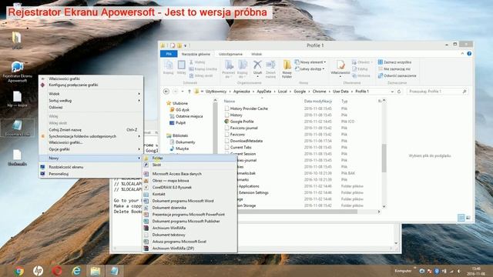The height and width of the screenshot is (277, 493).
Task: Collapse the Explorer ribbon chevron
Action: coord(462,54)
